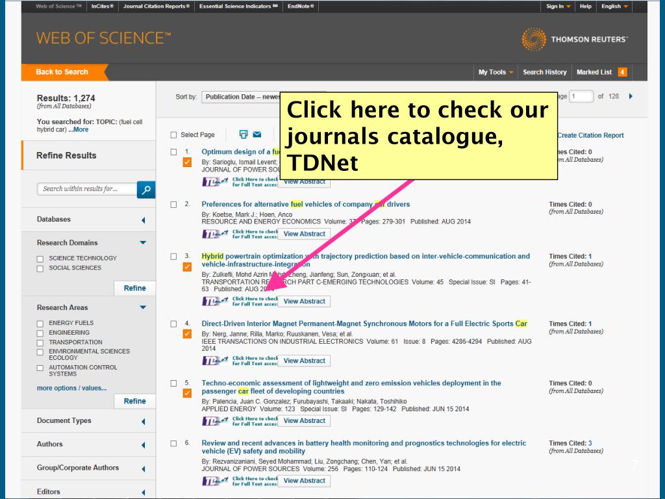
Task: Uncheck the orange marked box for result 5
Action: pyautogui.click(x=187, y=393)
